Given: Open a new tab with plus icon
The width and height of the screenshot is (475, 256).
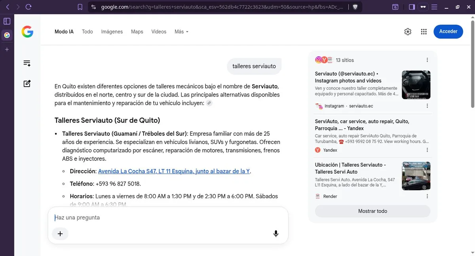Looking at the screenshot, I should click(7, 49).
